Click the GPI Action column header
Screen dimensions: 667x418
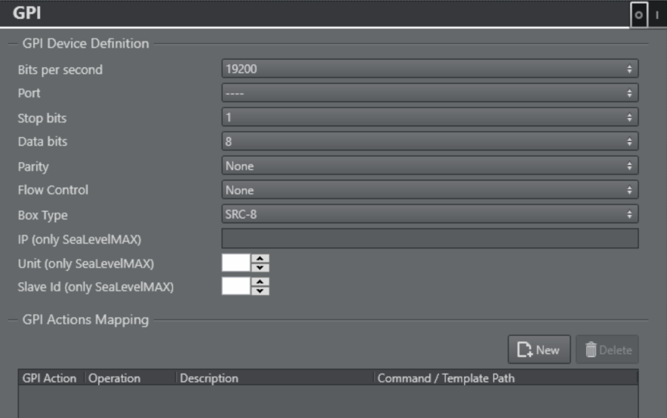point(50,378)
